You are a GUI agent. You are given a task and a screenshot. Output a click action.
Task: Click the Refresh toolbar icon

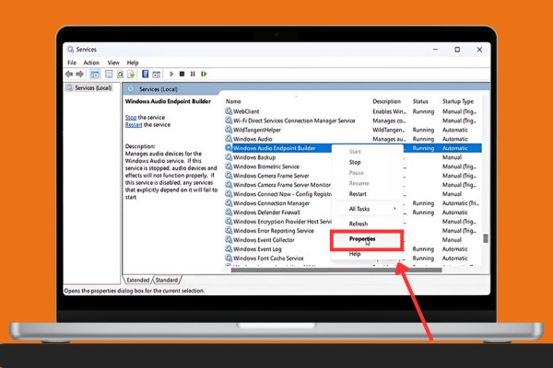120,74
